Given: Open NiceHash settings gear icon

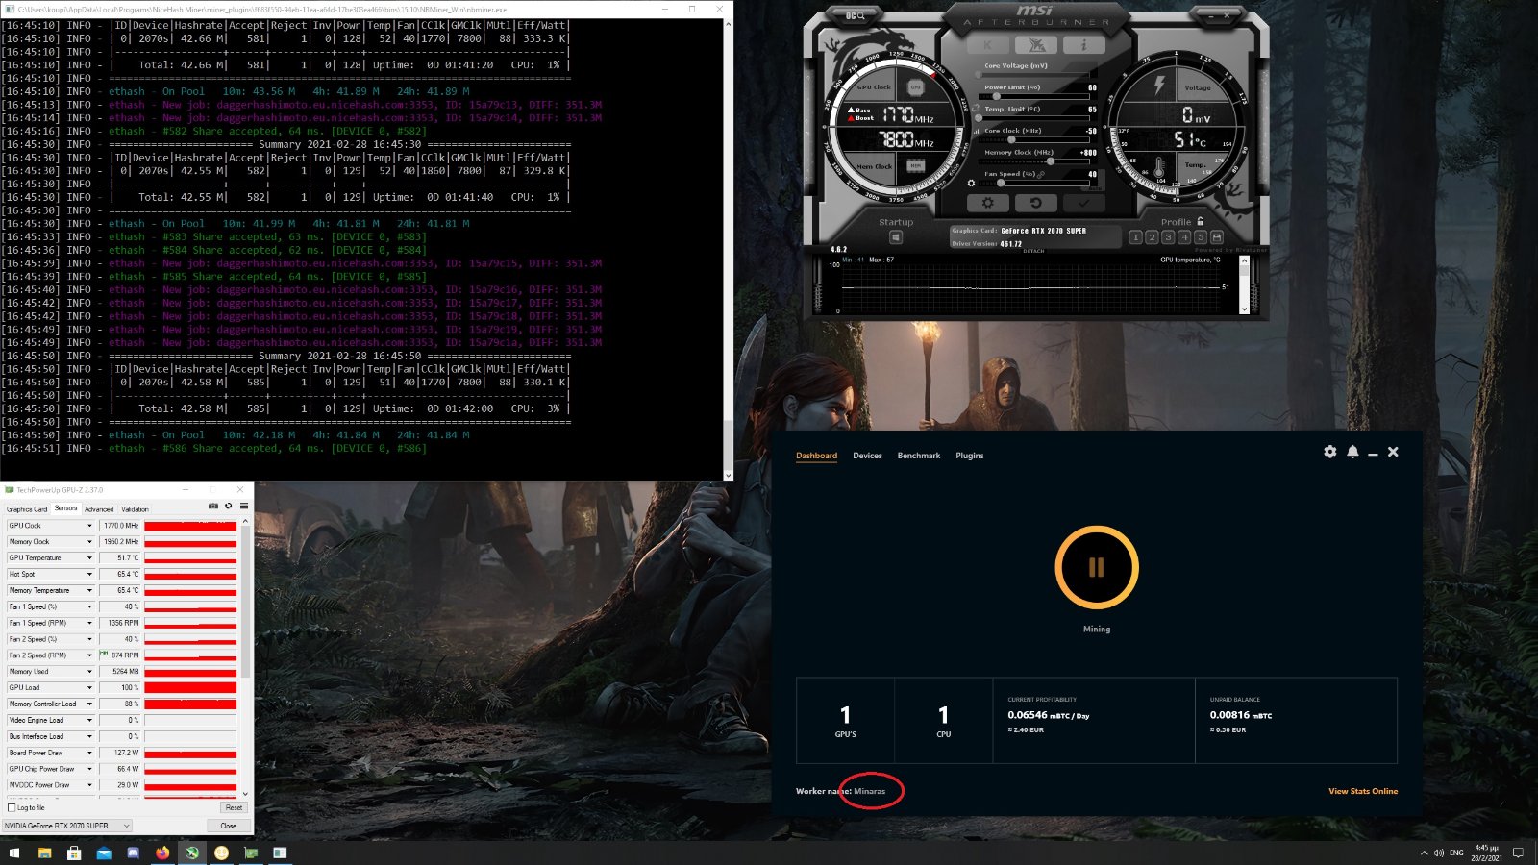Looking at the screenshot, I should point(1330,452).
